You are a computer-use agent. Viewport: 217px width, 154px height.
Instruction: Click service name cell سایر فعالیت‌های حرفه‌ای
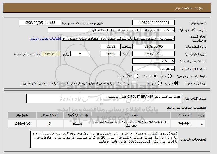tap(131, 123)
